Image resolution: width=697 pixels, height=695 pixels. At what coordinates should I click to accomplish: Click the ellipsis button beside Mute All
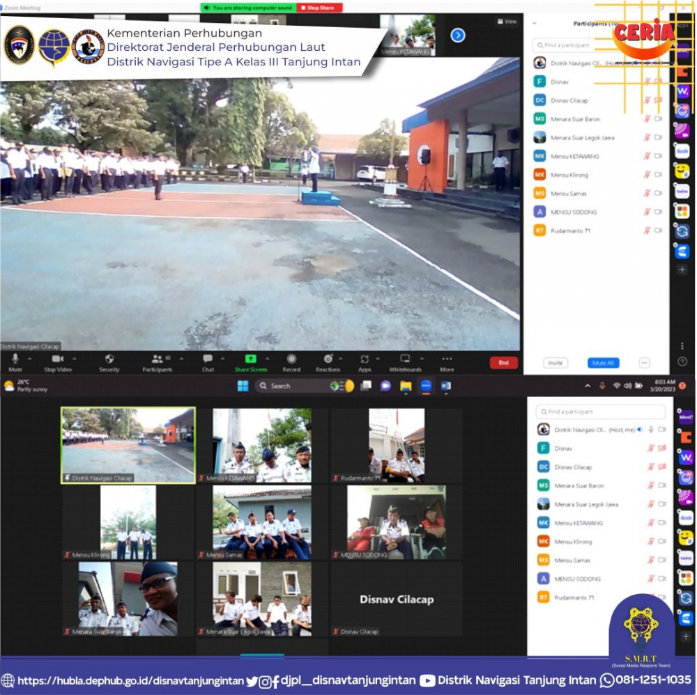click(644, 363)
